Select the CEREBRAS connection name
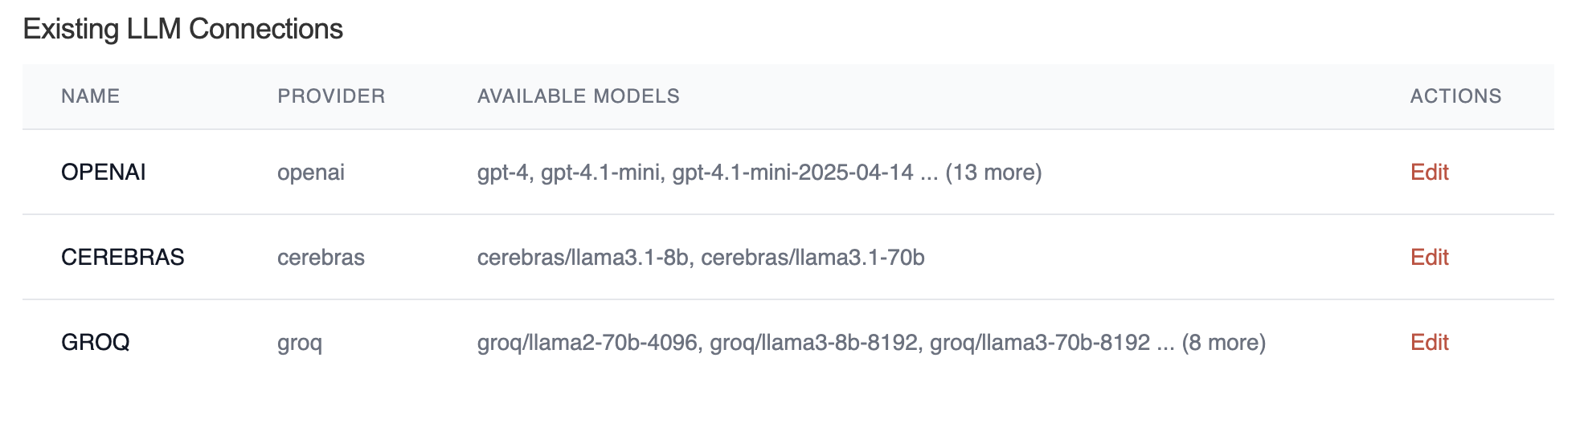The image size is (1580, 427). (122, 258)
